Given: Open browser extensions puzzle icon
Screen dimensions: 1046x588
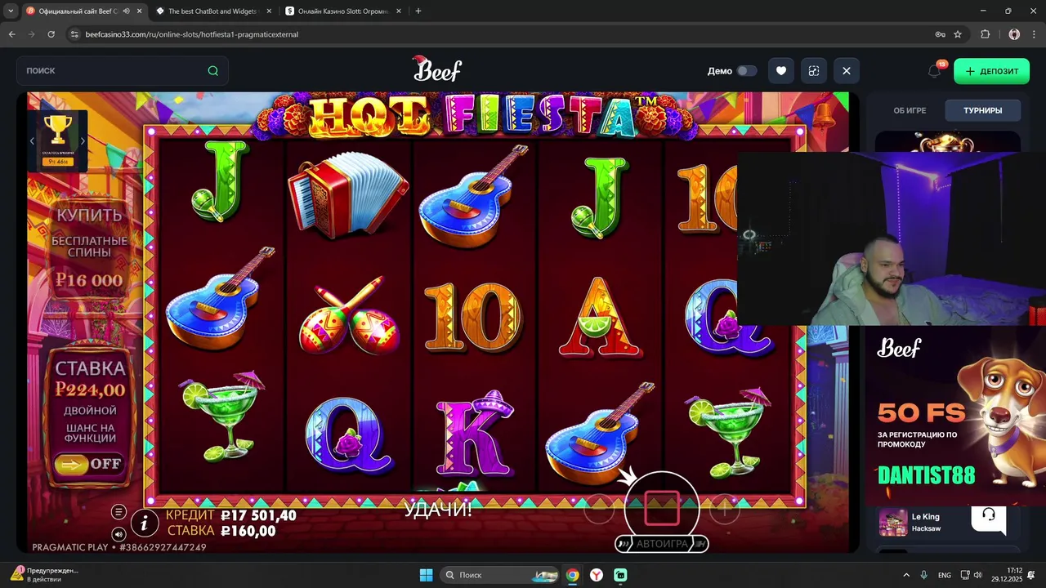Looking at the screenshot, I should click(x=985, y=34).
